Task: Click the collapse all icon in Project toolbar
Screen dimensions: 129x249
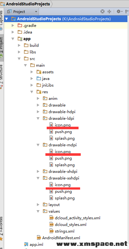Action: pos(109,11)
